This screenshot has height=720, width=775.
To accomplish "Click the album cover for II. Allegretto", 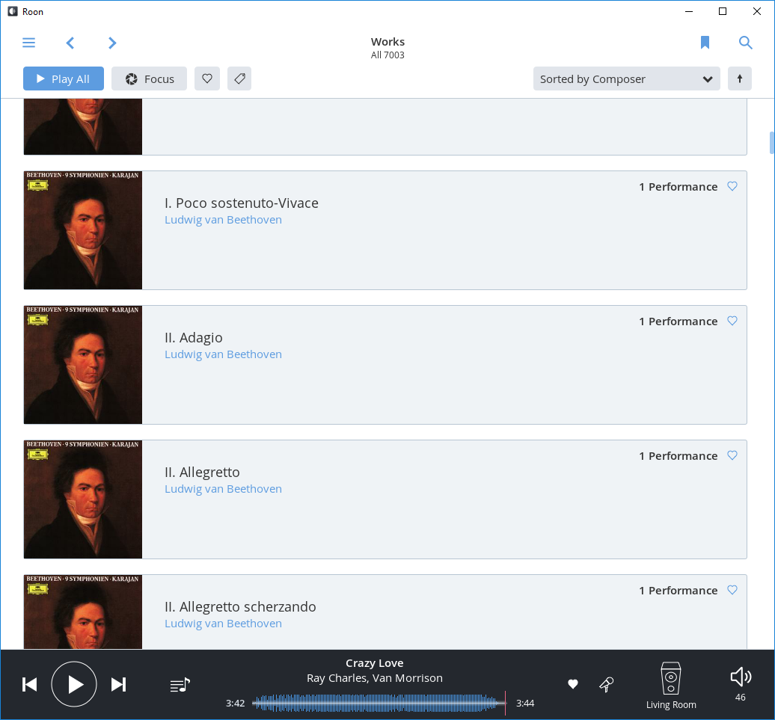I will 83,499.
